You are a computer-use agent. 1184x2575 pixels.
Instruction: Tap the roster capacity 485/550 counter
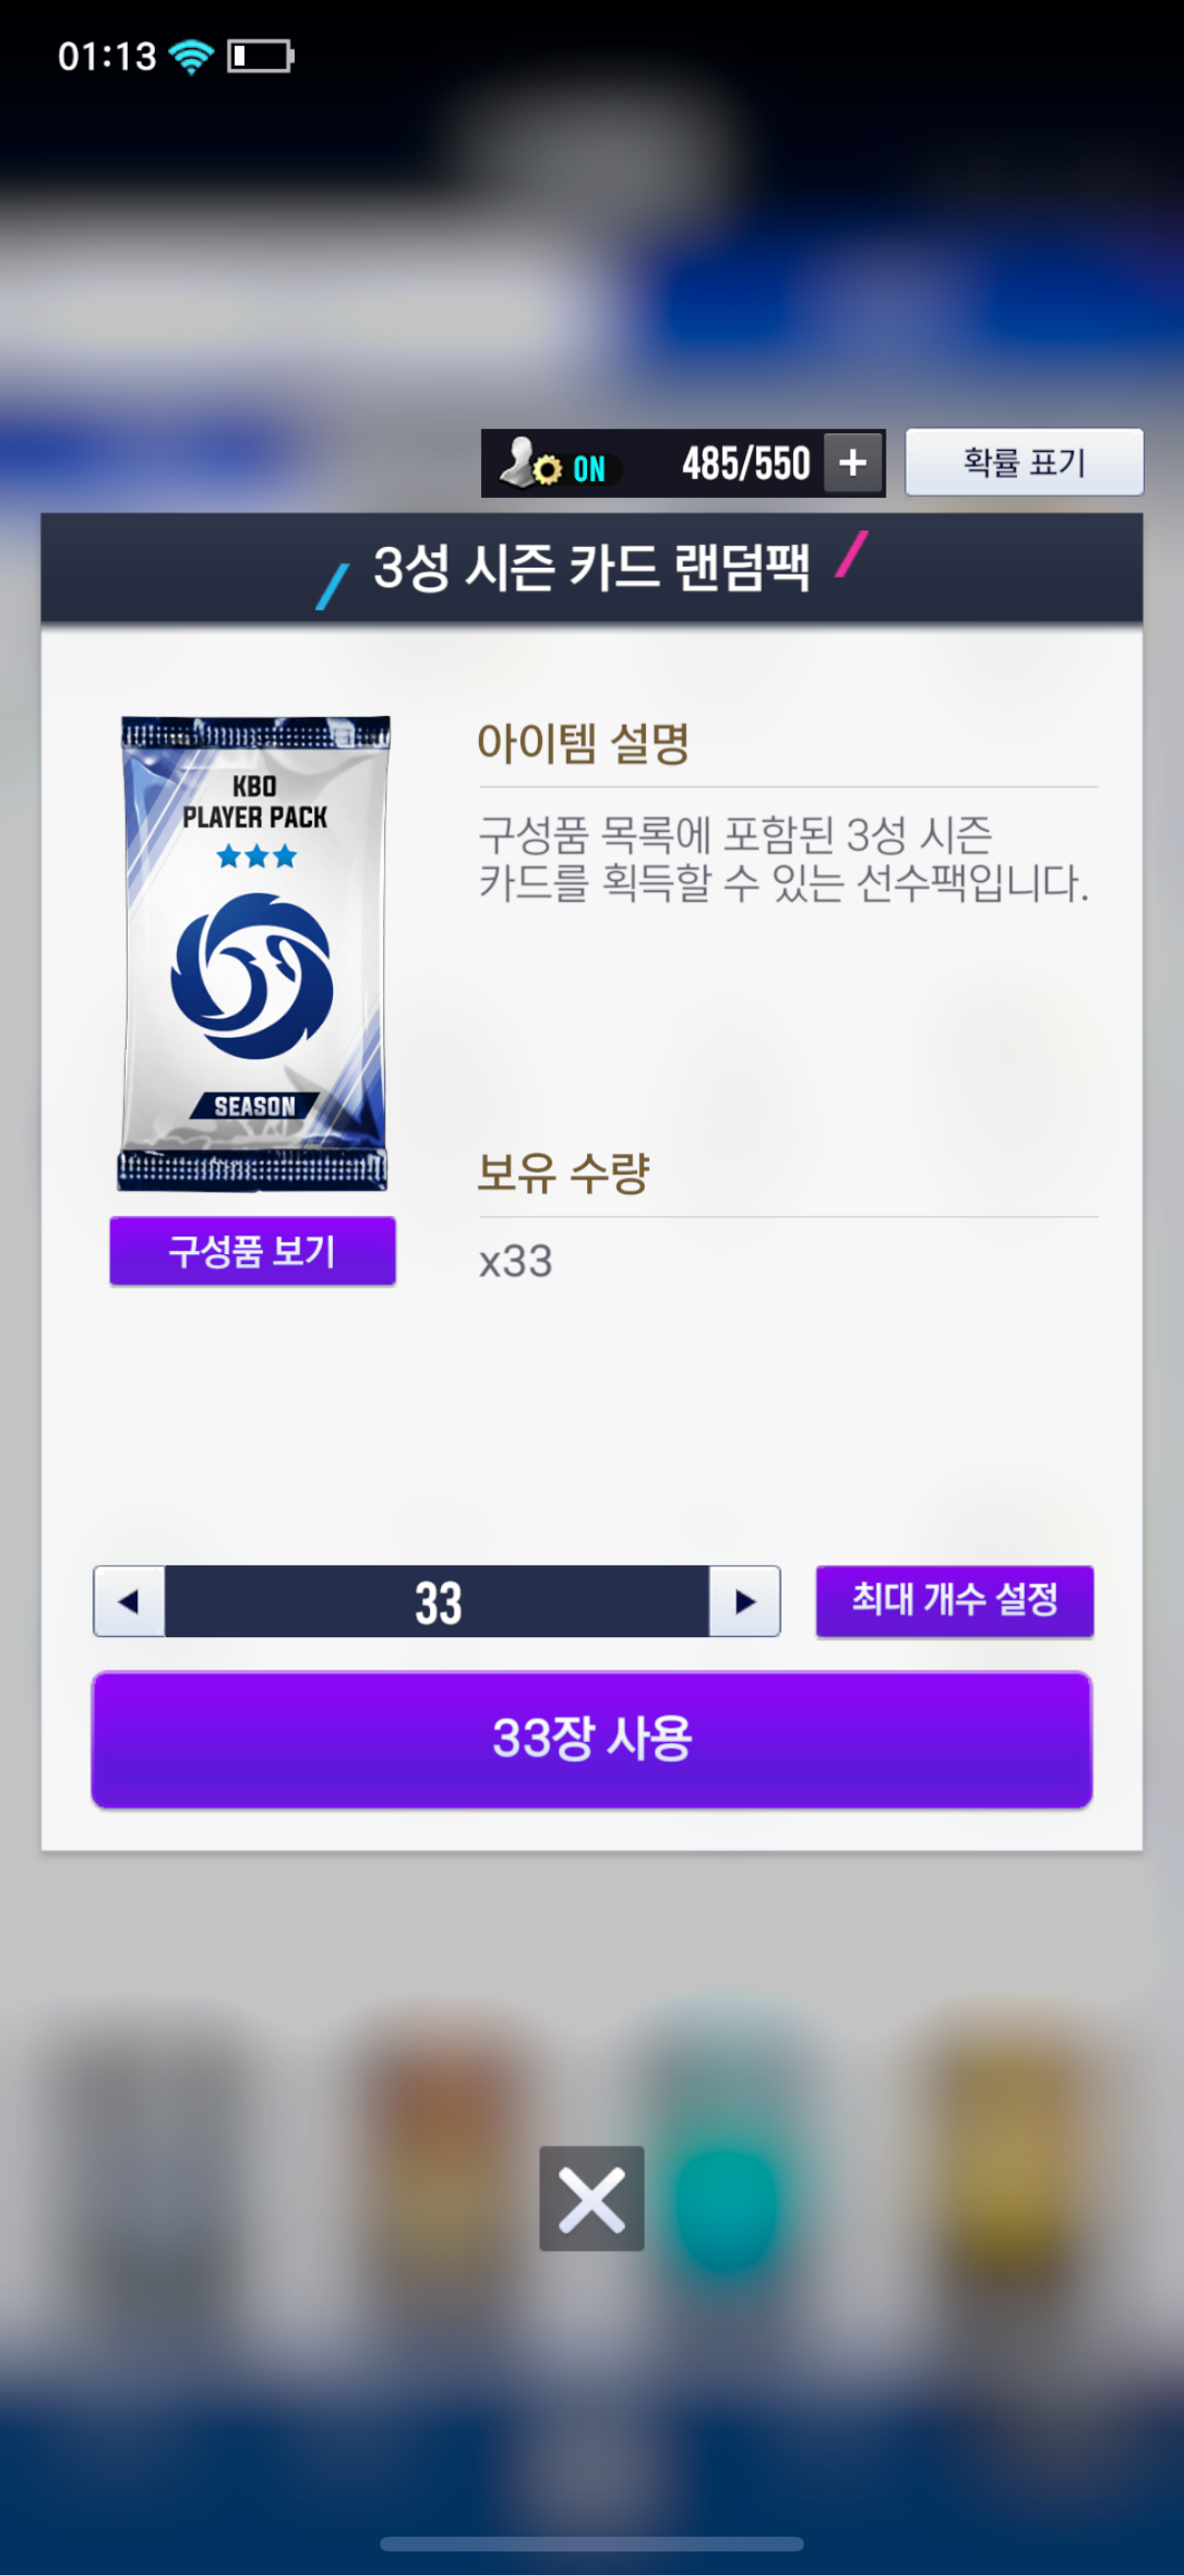click(745, 464)
